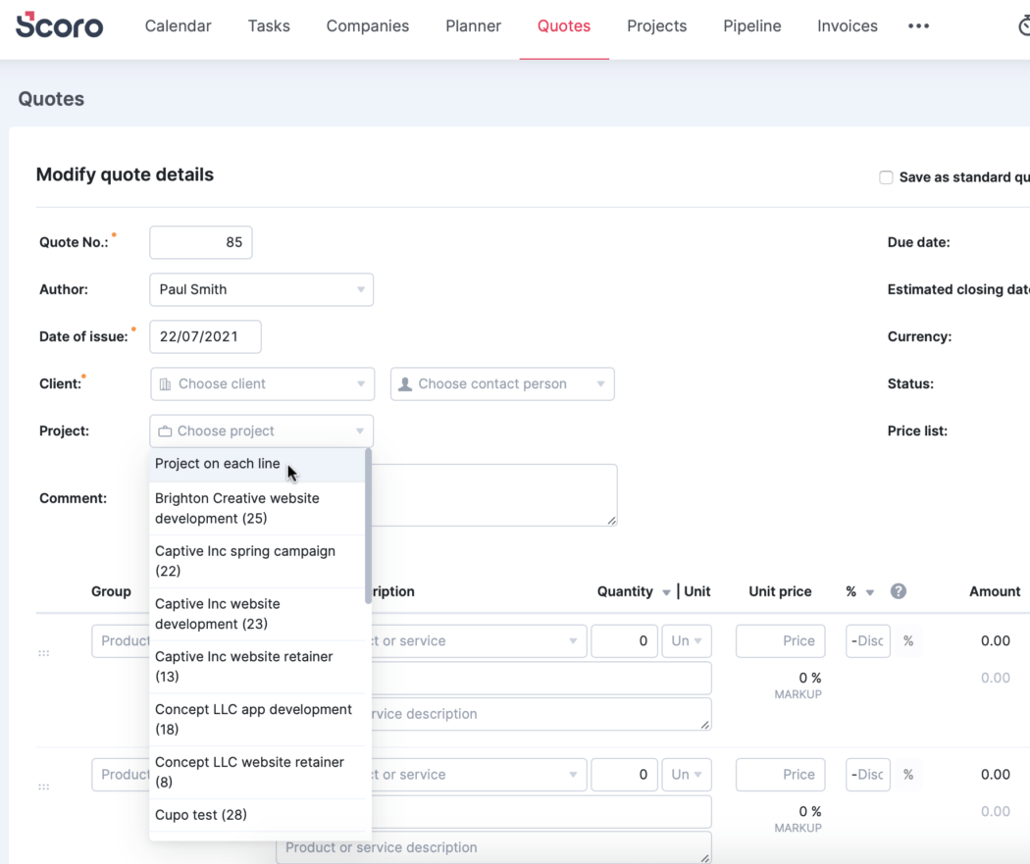Open the more navigation options ellipsis
Viewport: 1030px width, 864px height.
click(x=918, y=26)
